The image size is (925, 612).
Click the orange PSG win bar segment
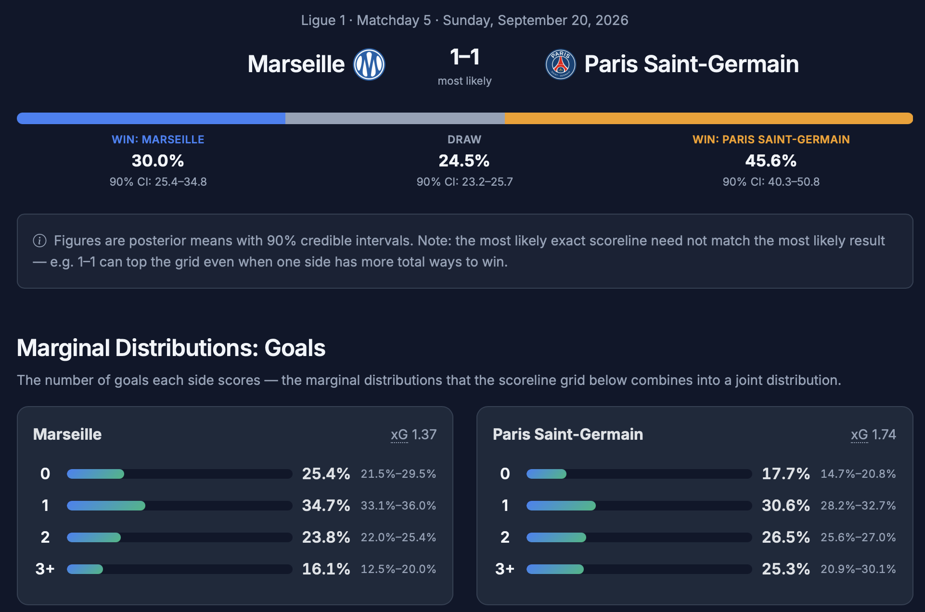(709, 118)
